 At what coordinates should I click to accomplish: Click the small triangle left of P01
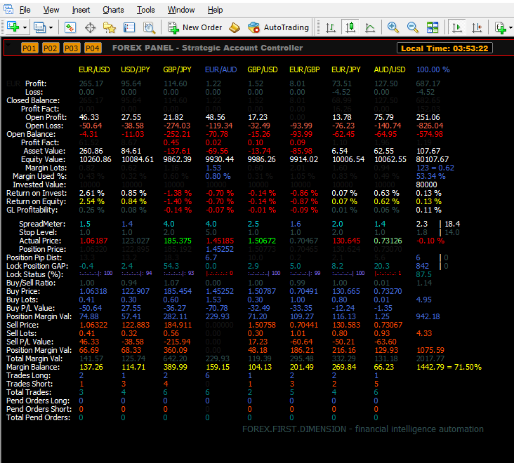[8, 45]
